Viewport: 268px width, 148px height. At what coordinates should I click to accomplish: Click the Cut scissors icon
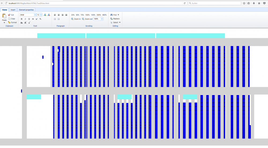9,15
